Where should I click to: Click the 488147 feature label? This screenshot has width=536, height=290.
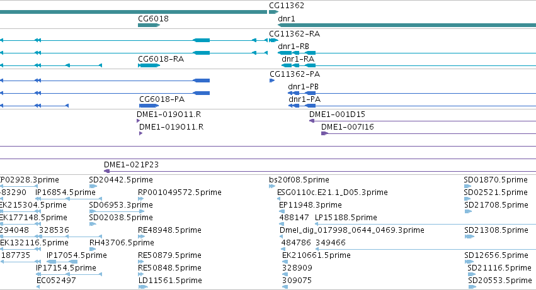tap(294, 217)
